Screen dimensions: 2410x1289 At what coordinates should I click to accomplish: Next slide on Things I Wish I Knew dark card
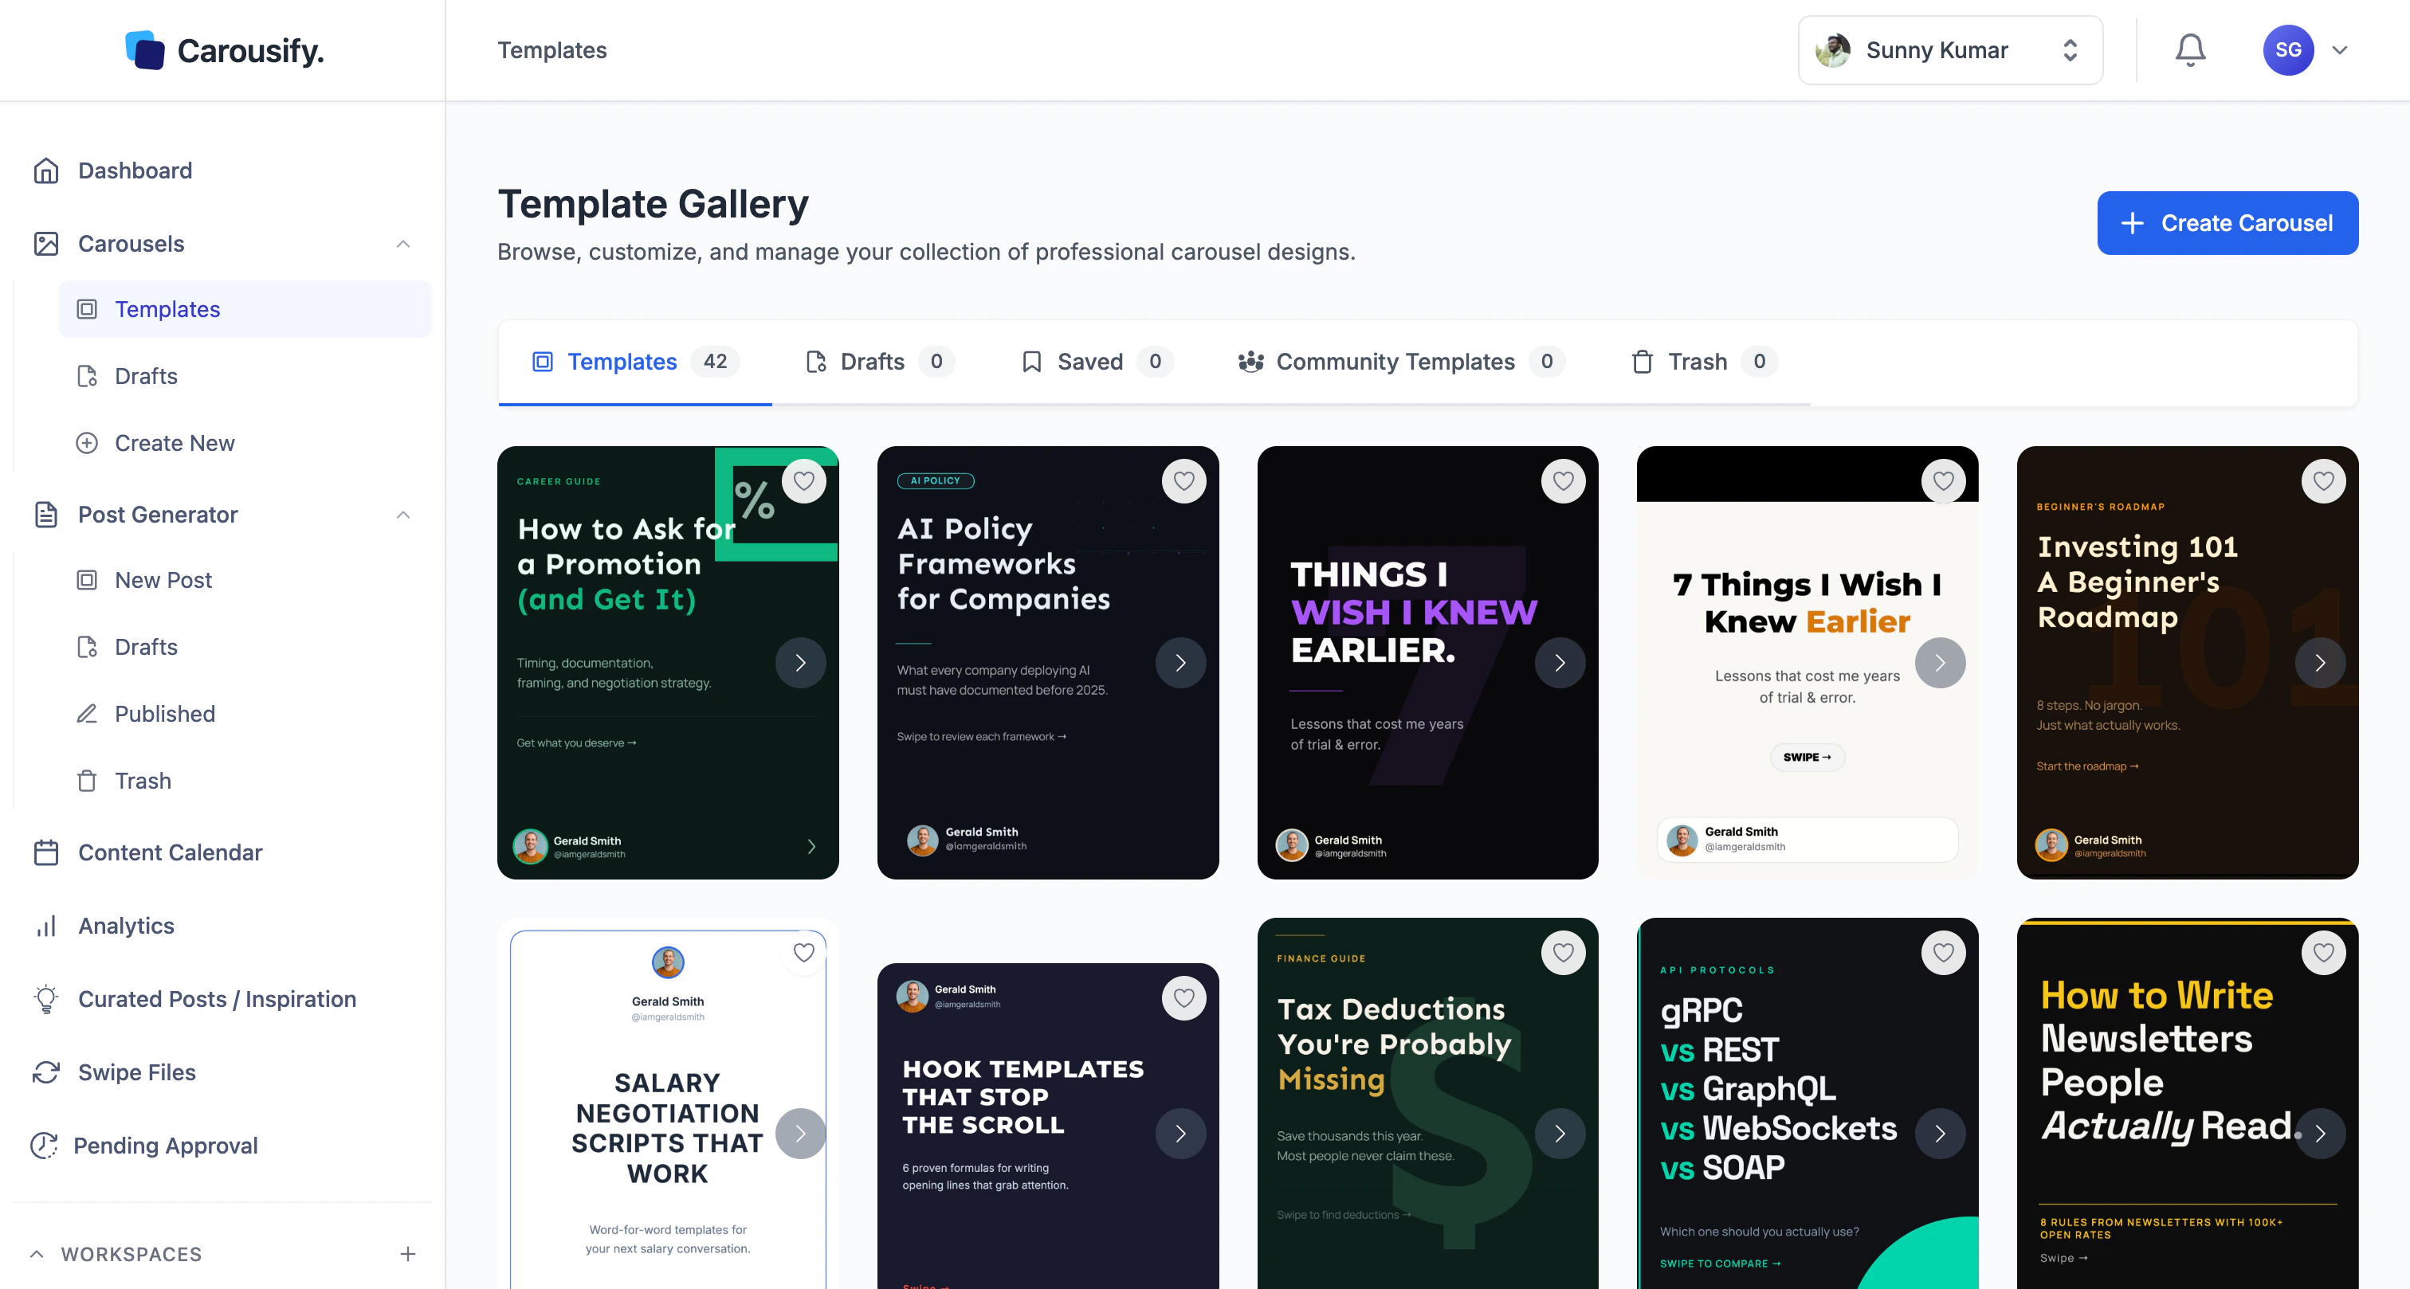[x=1560, y=662]
